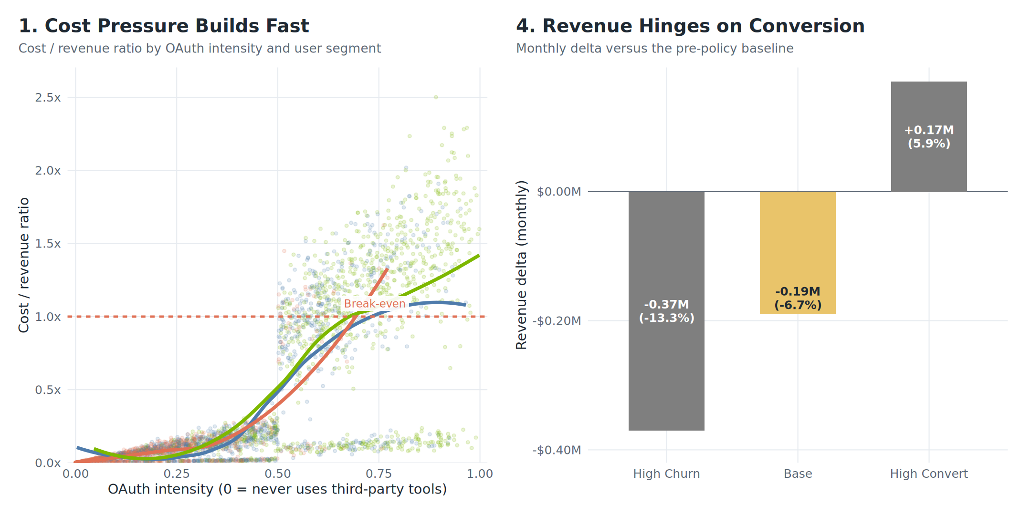Viewport: 1031px width, 515px height.
Task: Click the -0.19M (-6.7%) bar label
Action: point(798,298)
